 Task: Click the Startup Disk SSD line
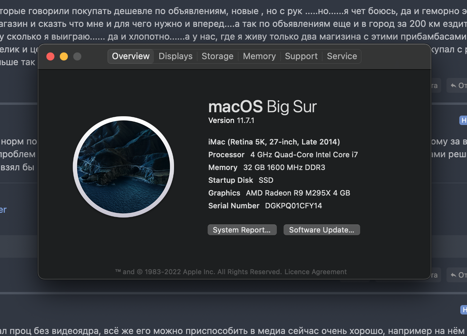click(x=241, y=180)
